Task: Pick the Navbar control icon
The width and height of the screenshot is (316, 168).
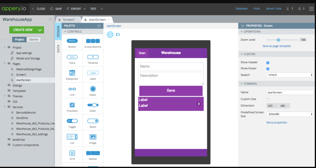Action: [93, 153]
